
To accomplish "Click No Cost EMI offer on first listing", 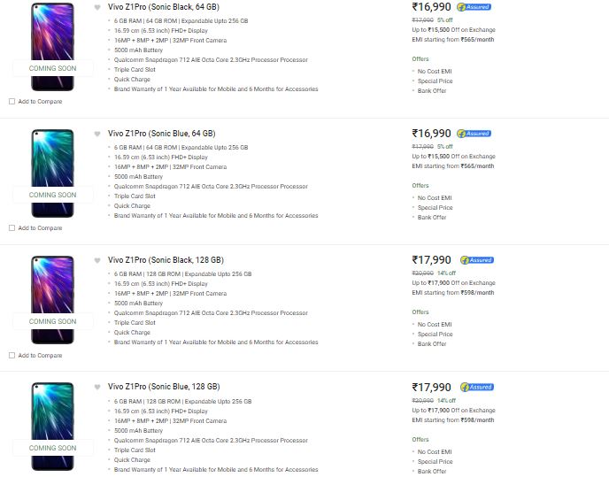I will tap(435, 72).
